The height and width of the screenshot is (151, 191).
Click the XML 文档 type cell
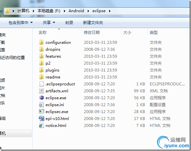coord(159,91)
